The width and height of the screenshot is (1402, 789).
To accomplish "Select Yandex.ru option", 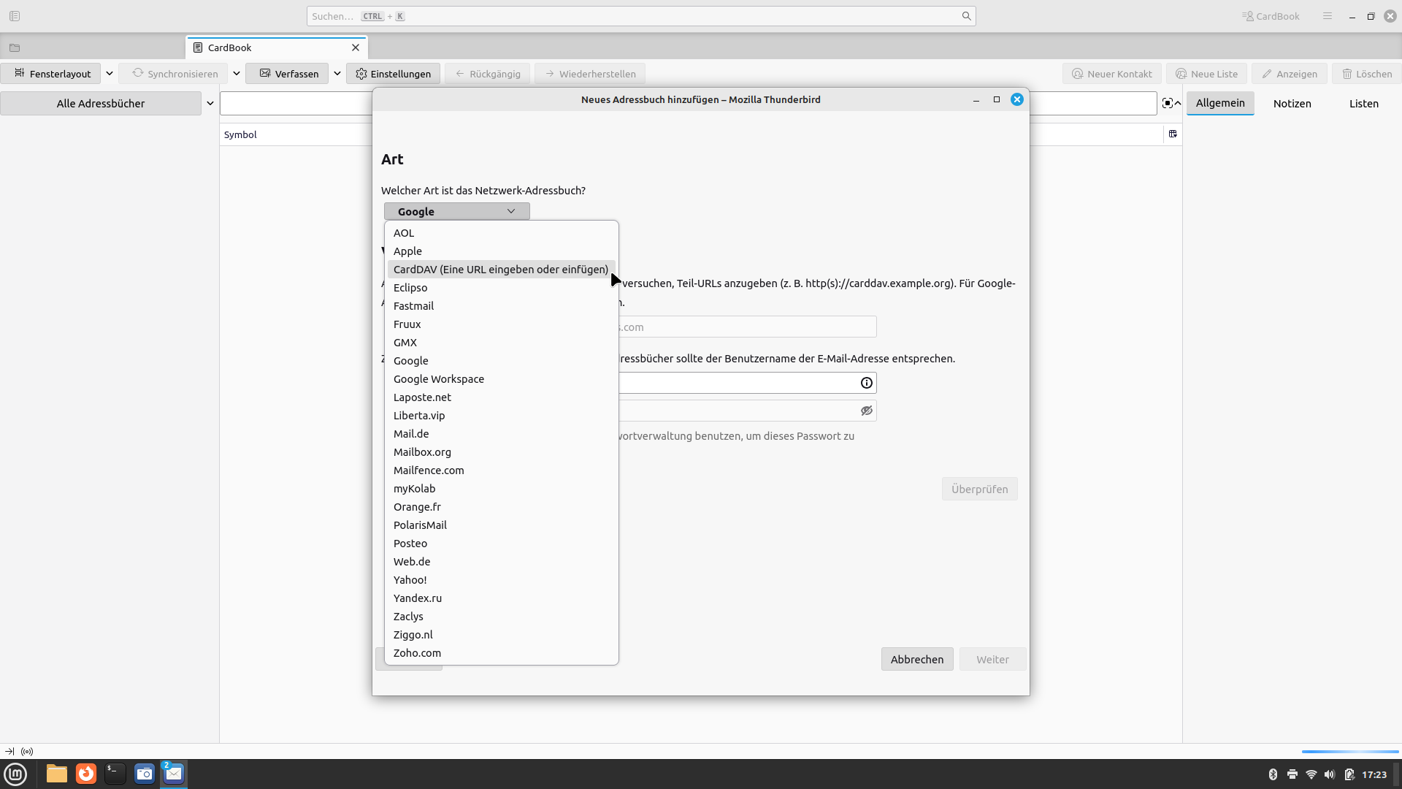I will pyautogui.click(x=502, y=598).
